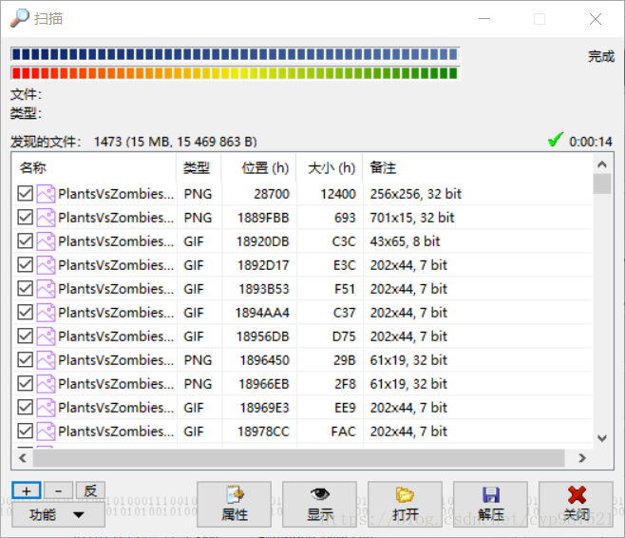
Task: Select the '701x15, 32 bit' remark cell
Action: pyautogui.click(x=412, y=218)
